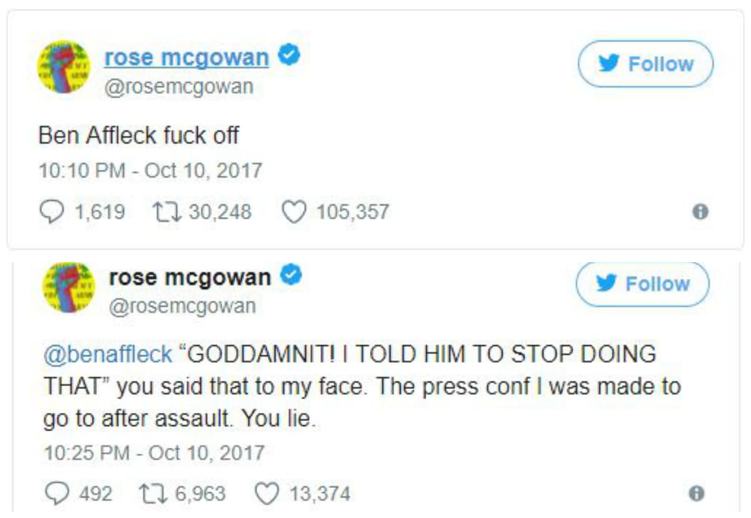Click the @rosemcgowan handle in second tweet

[182, 306]
